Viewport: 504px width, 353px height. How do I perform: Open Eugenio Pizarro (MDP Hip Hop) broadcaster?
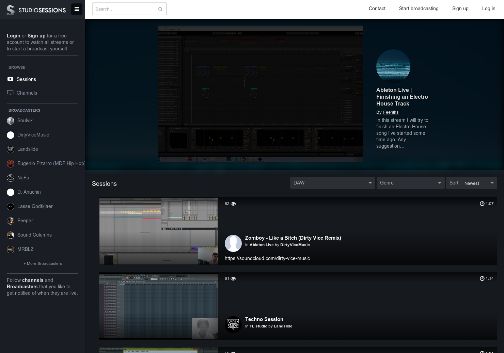tap(51, 163)
